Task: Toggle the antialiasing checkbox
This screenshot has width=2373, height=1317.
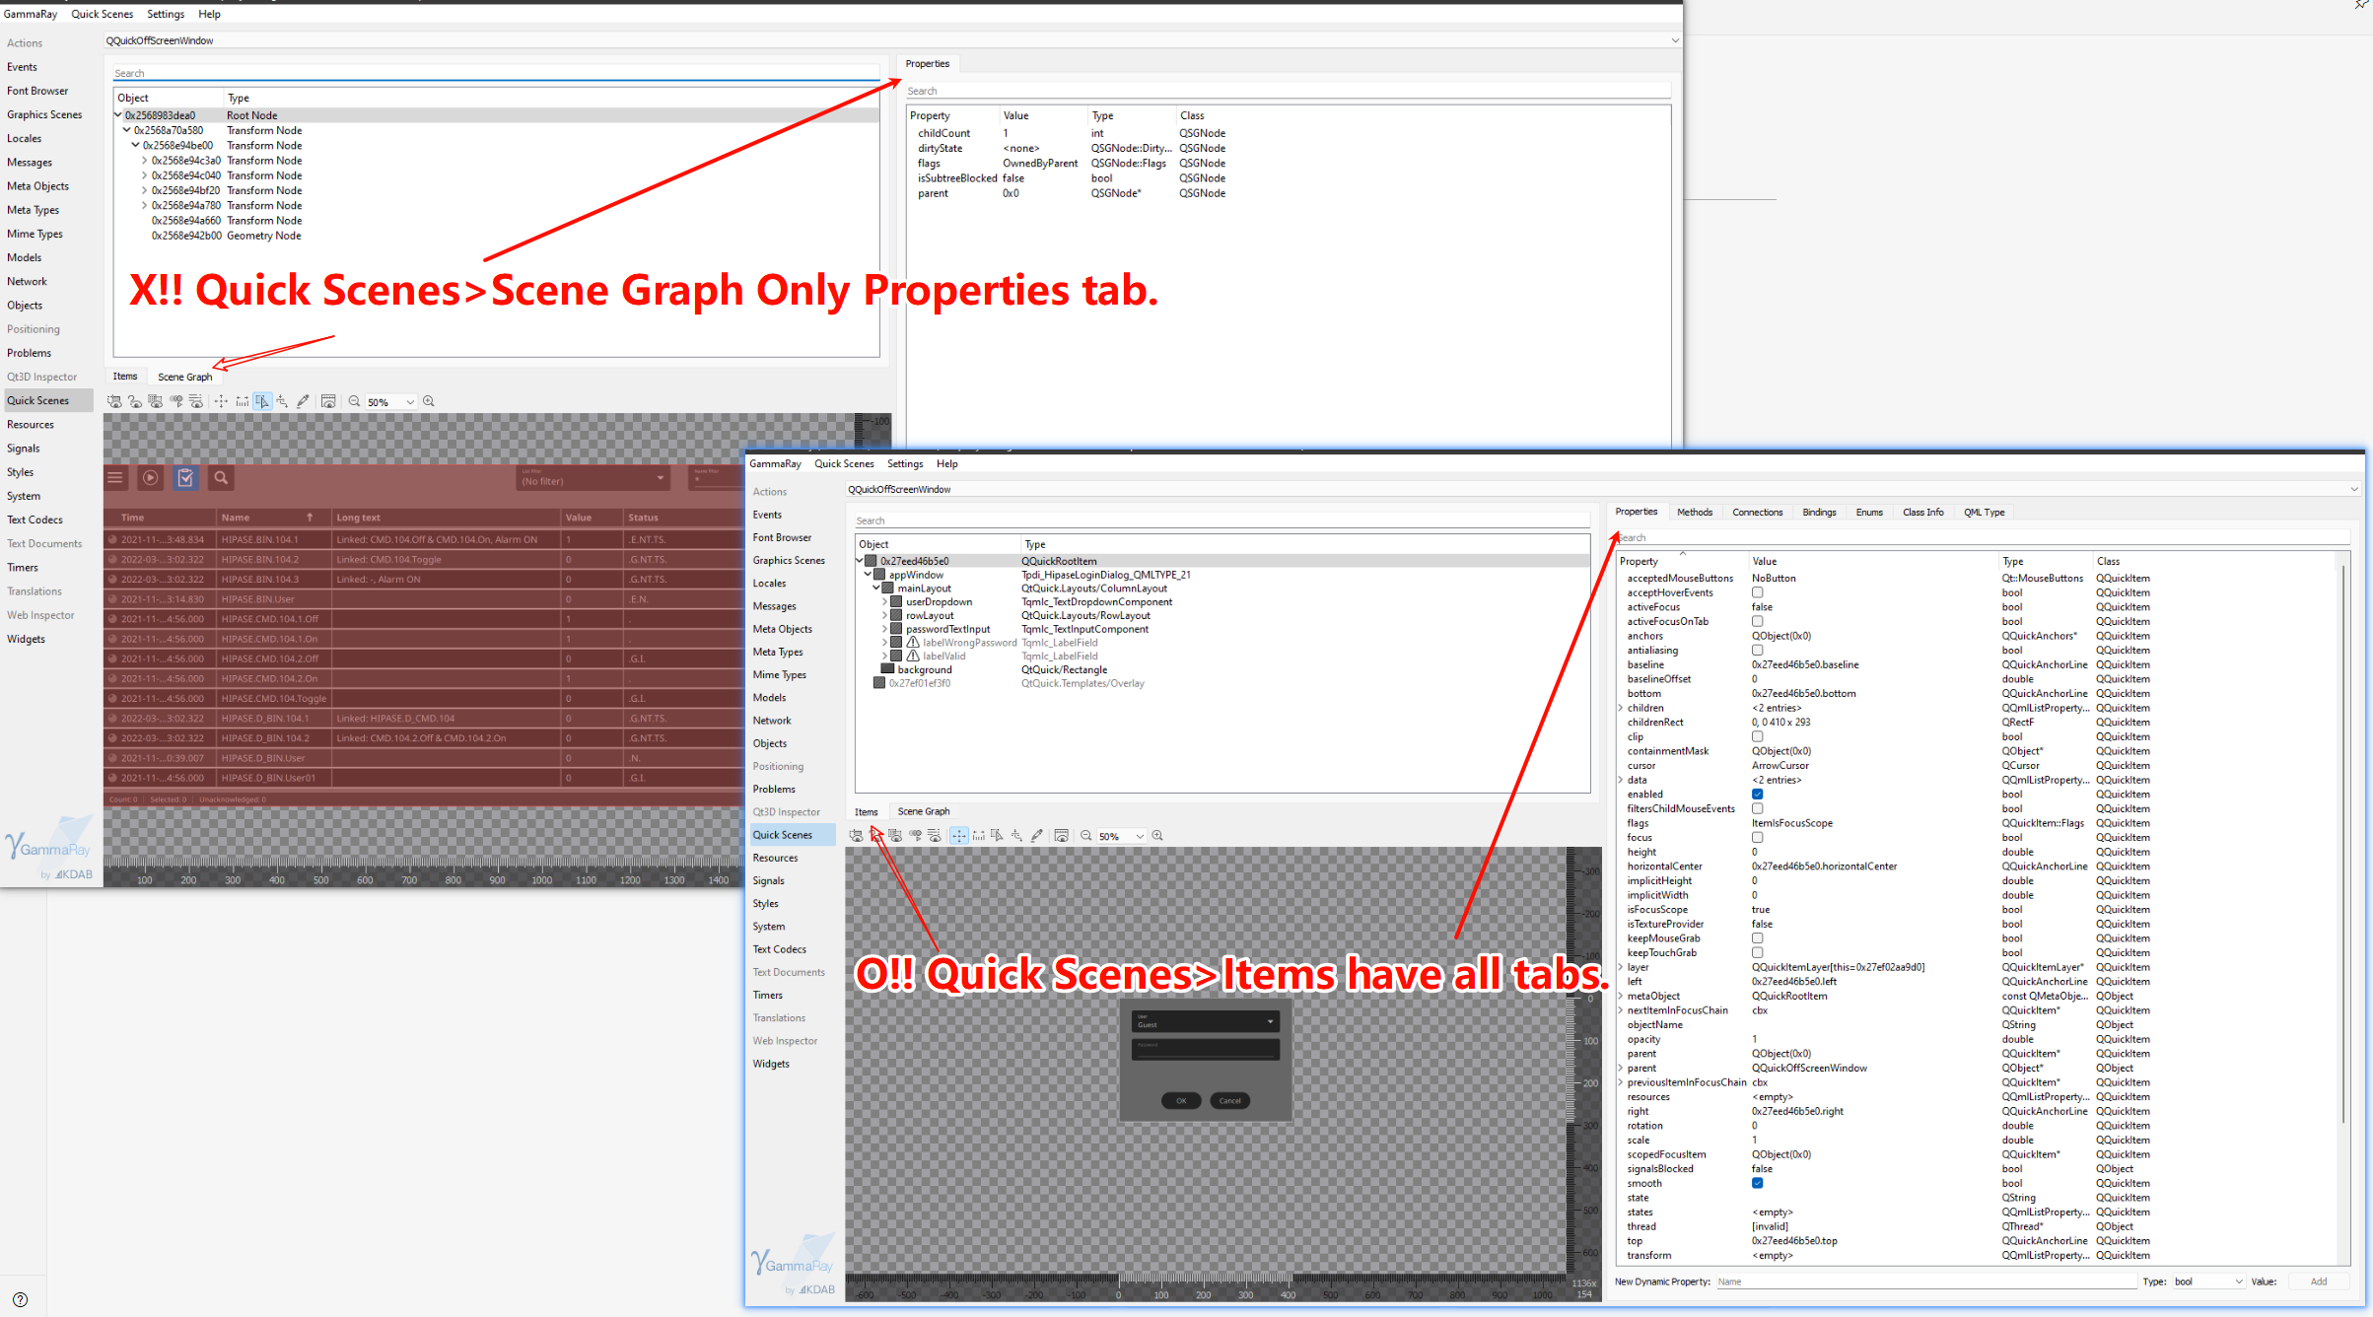Action: (x=1757, y=651)
